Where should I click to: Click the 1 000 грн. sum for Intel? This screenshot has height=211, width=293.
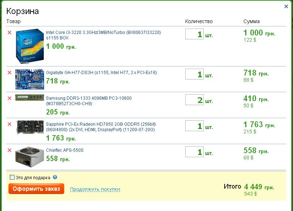click(259, 33)
